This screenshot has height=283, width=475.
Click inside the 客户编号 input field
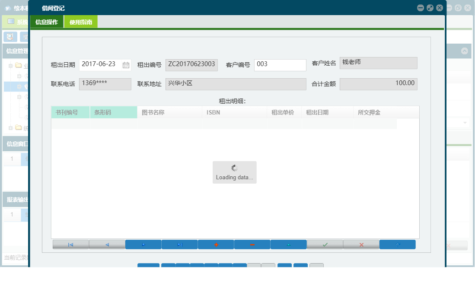[x=280, y=65]
